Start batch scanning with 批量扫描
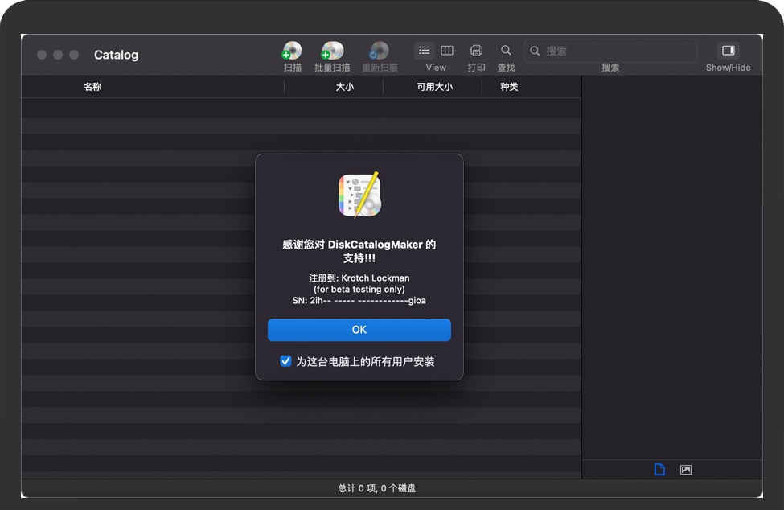Image resolution: width=784 pixels, height=510 pixels. tap(332, 51)
